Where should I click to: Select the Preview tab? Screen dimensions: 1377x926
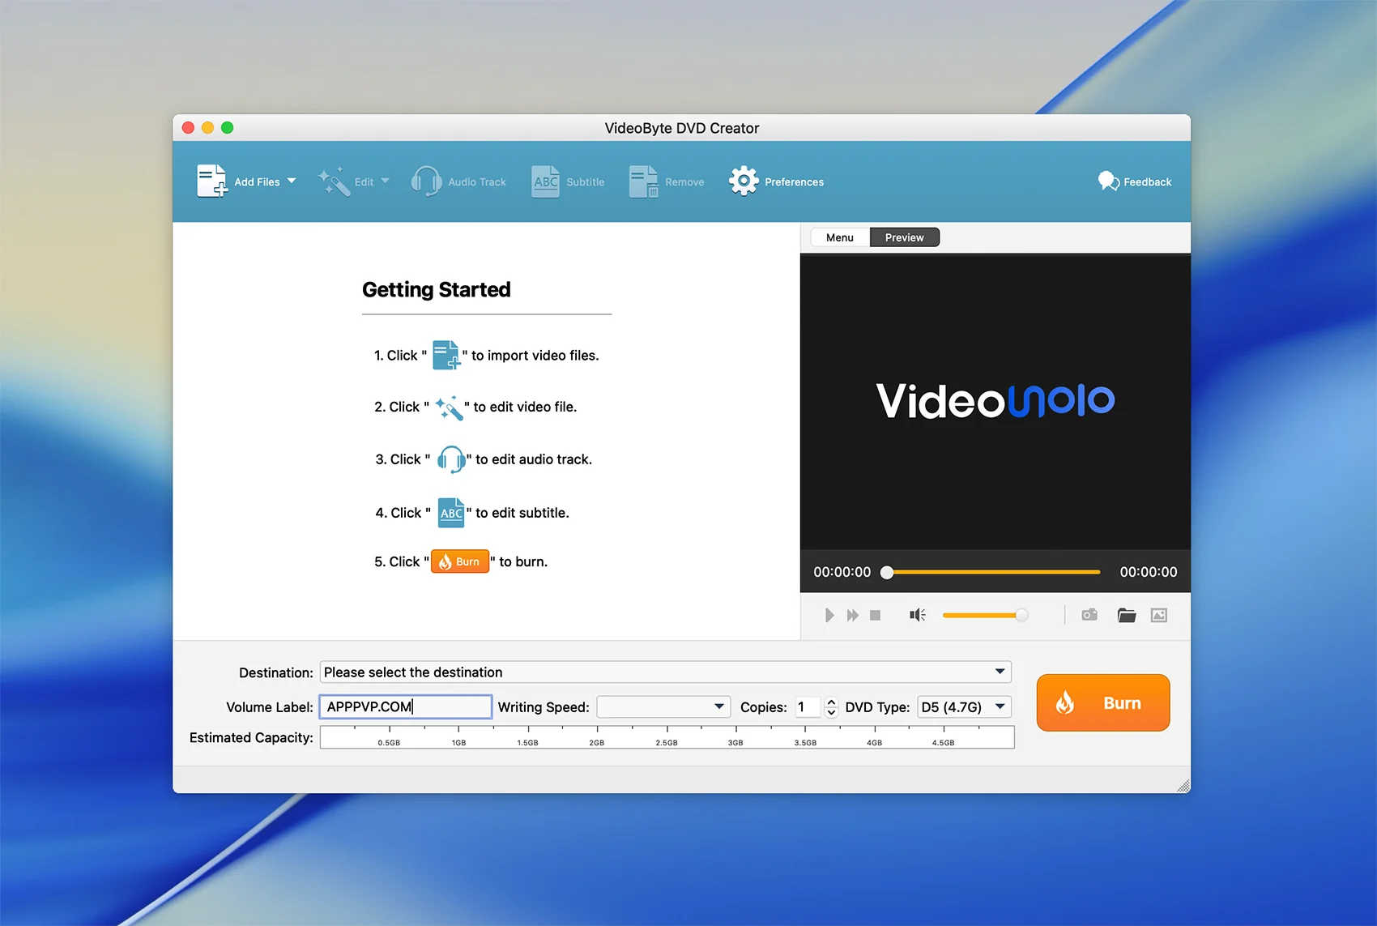(904, 237)
